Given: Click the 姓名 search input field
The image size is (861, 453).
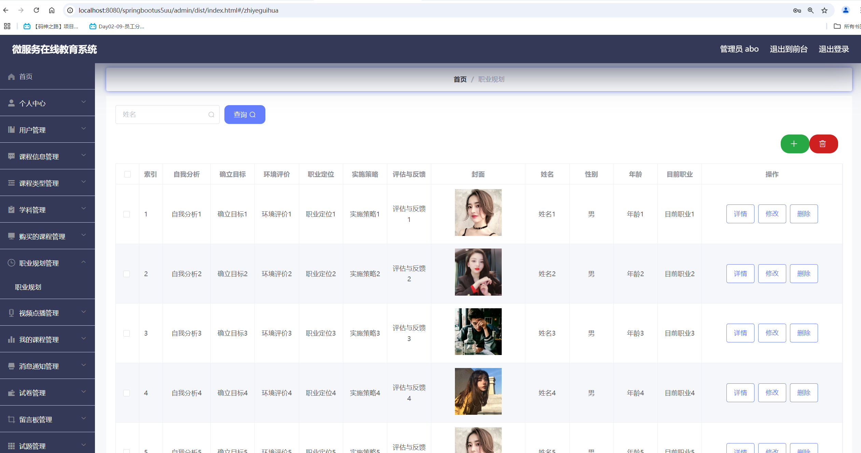Looking at the screenshot, I should click(167, 115).
